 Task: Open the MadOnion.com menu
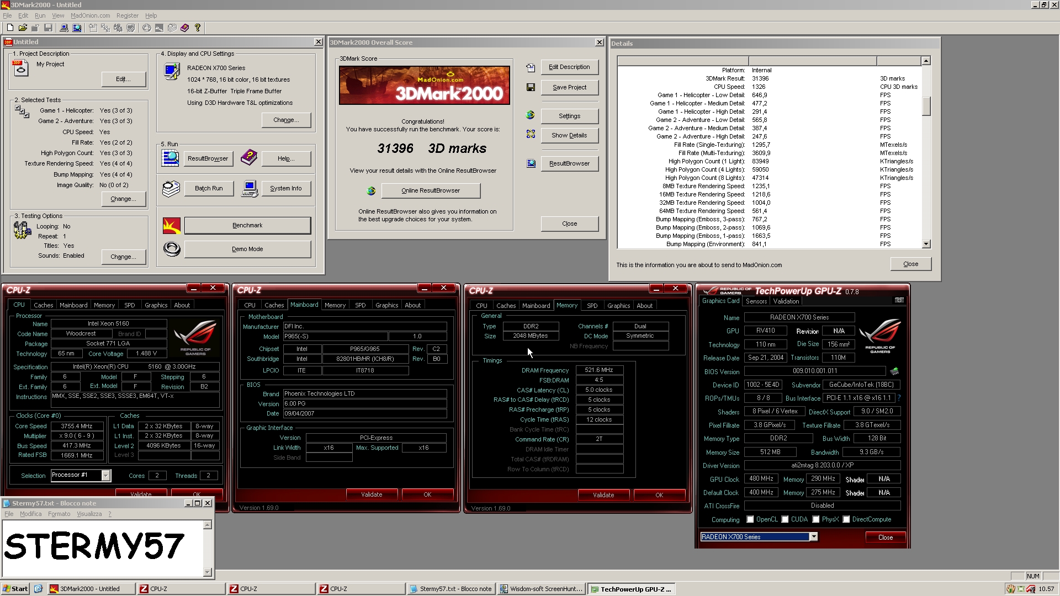click(x=90, y=15)
